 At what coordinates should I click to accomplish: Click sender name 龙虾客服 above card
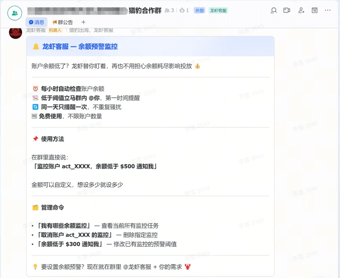tap(36, 30)
